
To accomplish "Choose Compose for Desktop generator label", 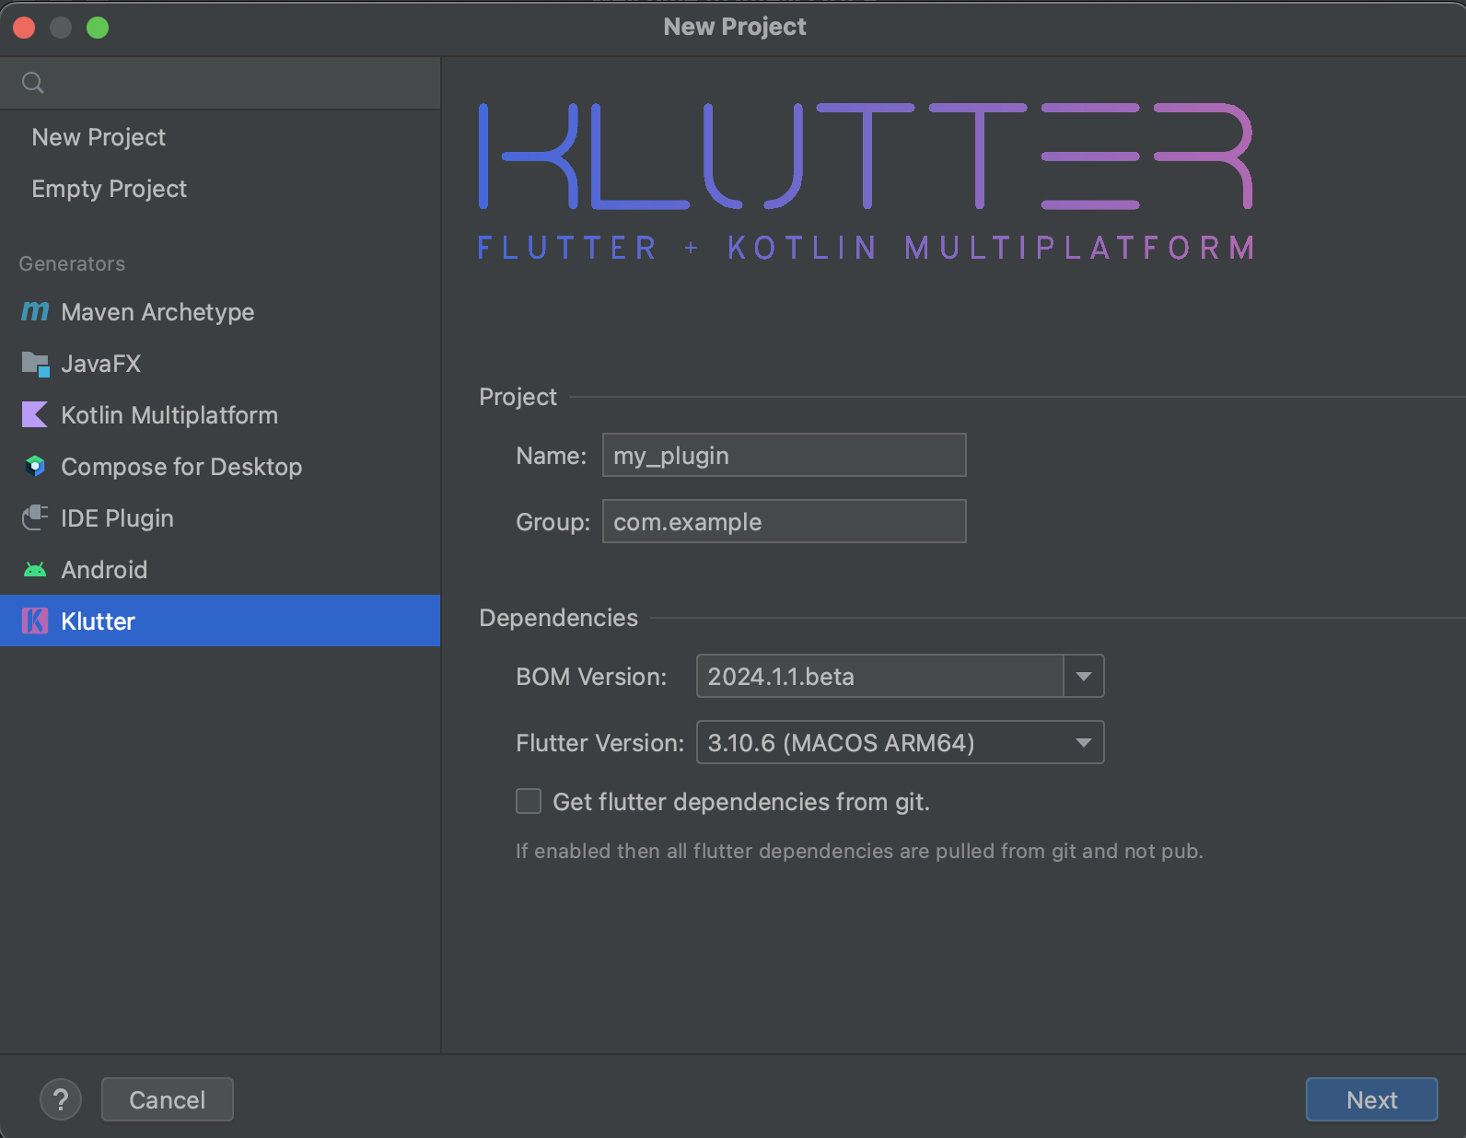I will (181, 467).
